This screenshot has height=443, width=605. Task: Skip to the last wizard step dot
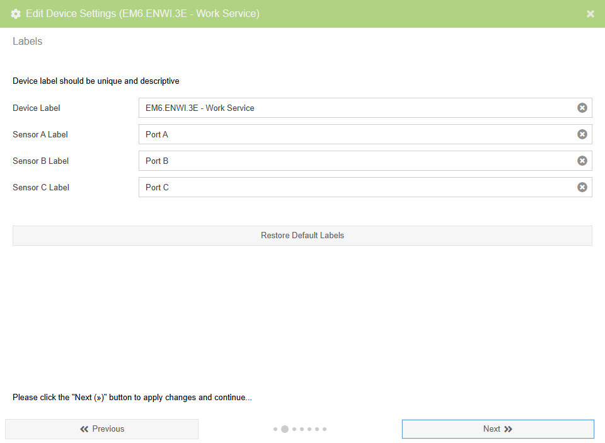(x=325, y=429)
